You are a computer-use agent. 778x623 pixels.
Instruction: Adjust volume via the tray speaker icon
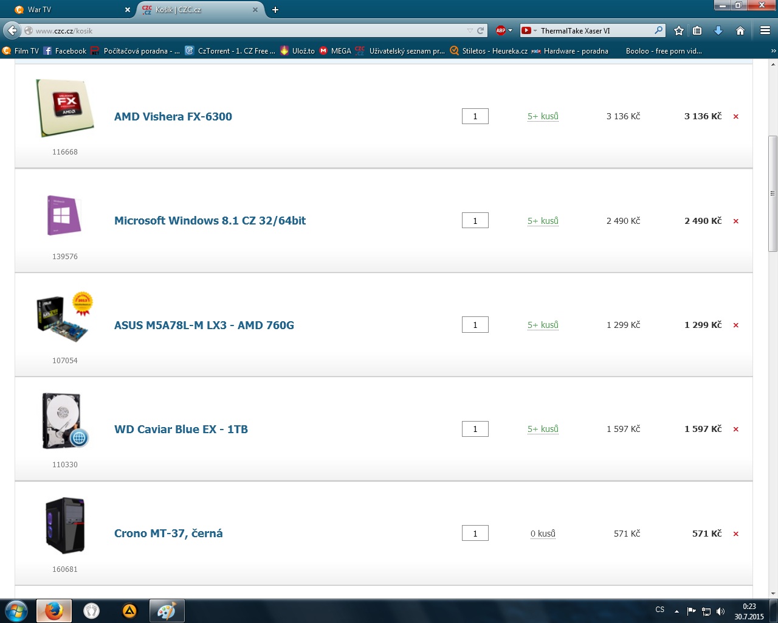click(x=721, y=611)
